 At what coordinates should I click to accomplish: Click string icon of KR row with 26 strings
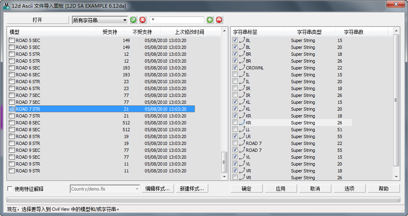coord(242,122)
